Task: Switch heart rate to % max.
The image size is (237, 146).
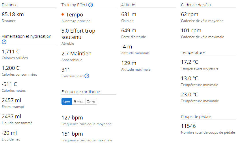Action: [x=79, y=101]
